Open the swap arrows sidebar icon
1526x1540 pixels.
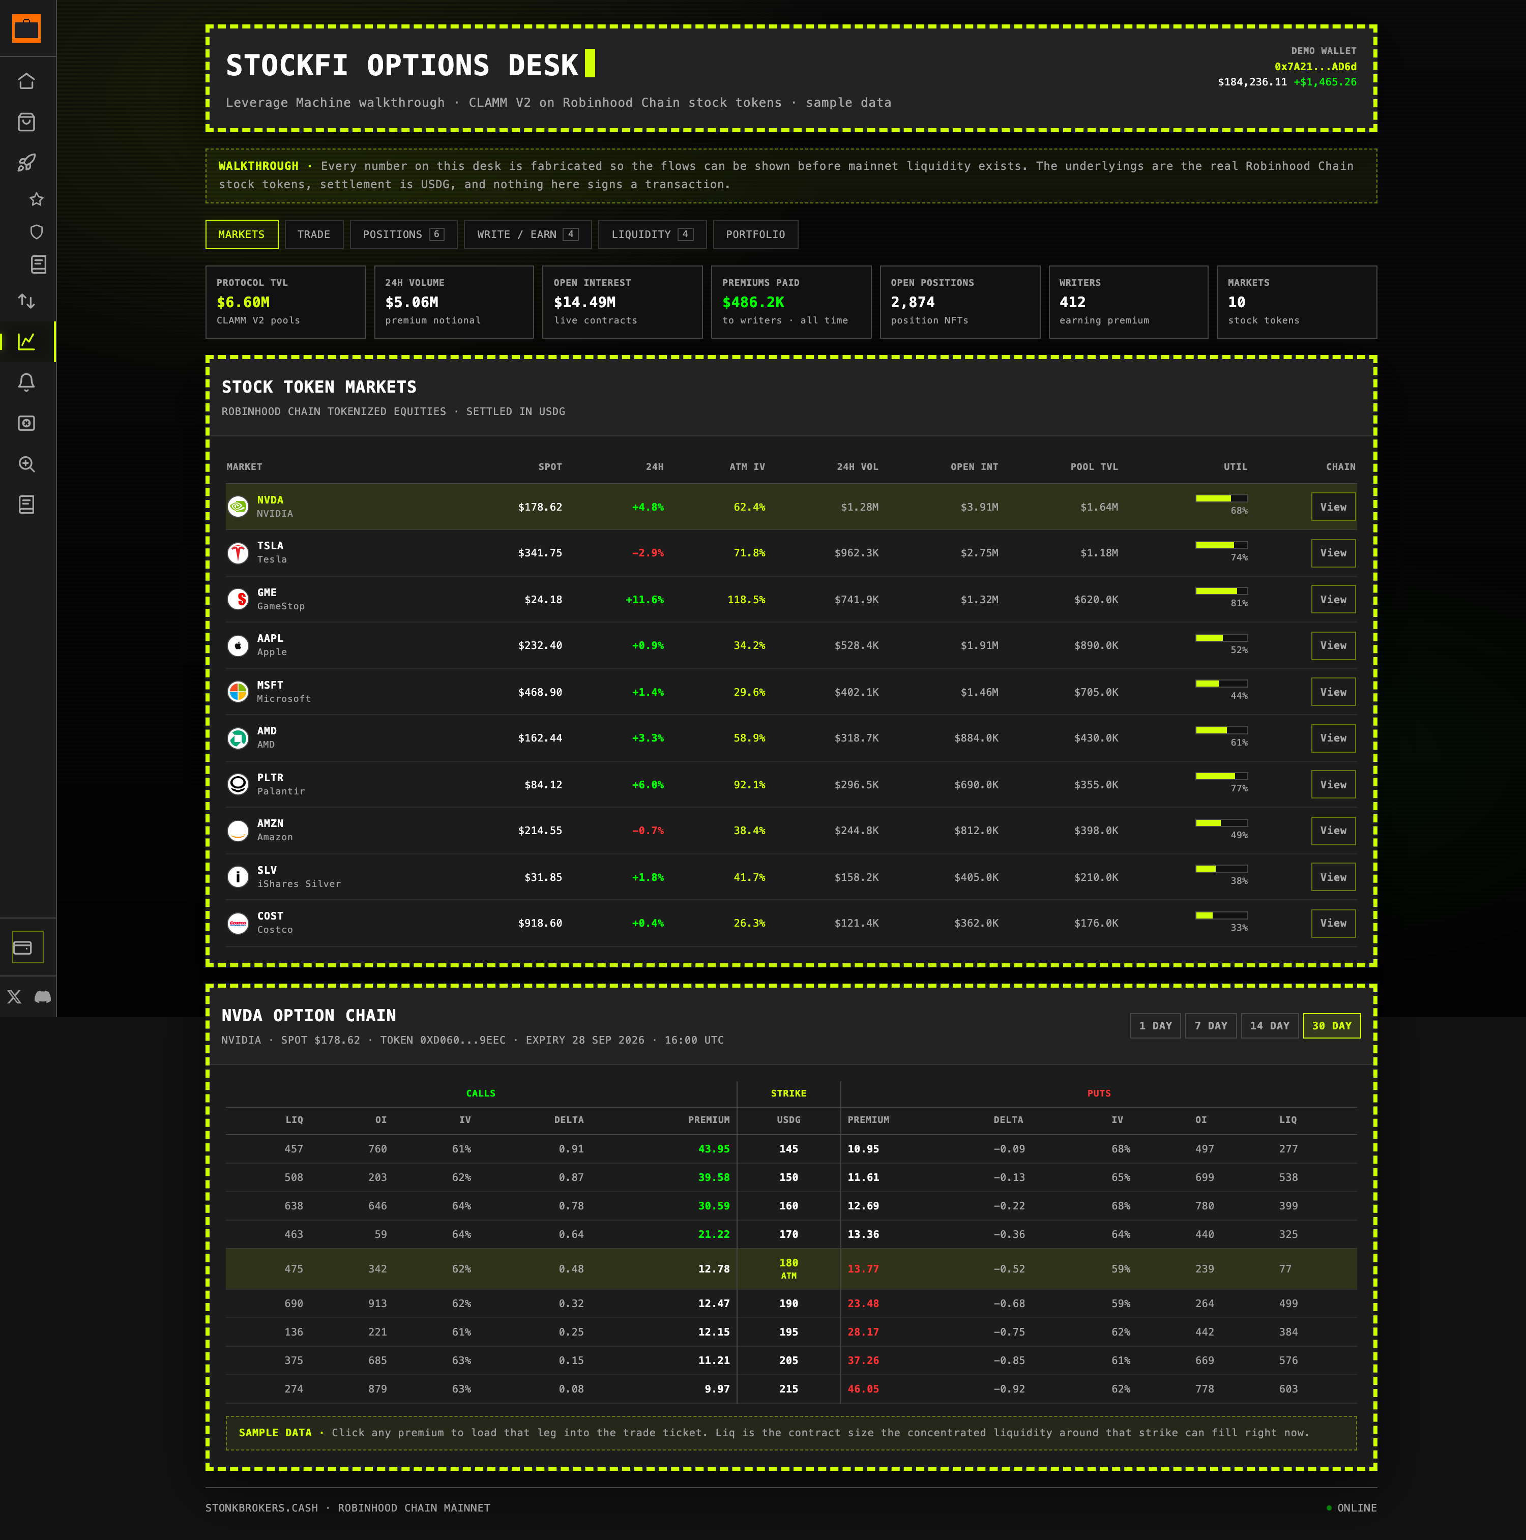[26, 301]
